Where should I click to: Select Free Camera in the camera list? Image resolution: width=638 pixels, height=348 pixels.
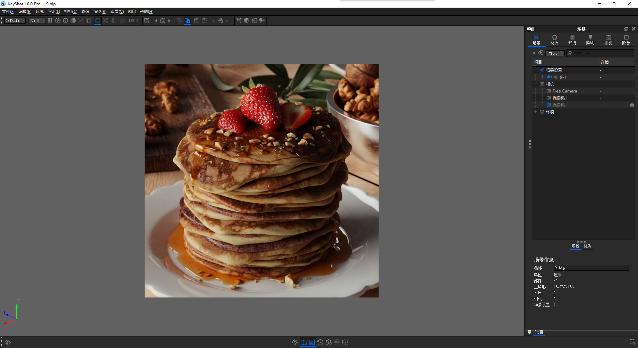tap(565, 91)
